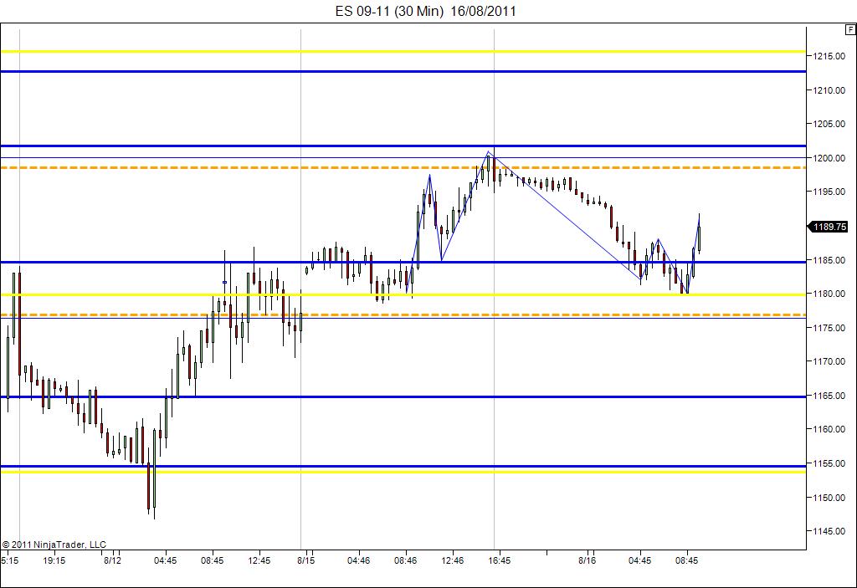
Task: Click the 1185.00 price axis label
Action: [x=829, y=260]
